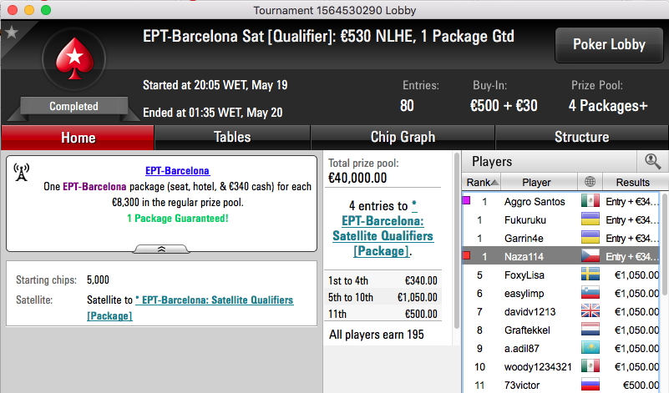
Task: Click the globe country column header
Action: click(x=590, y=182)
